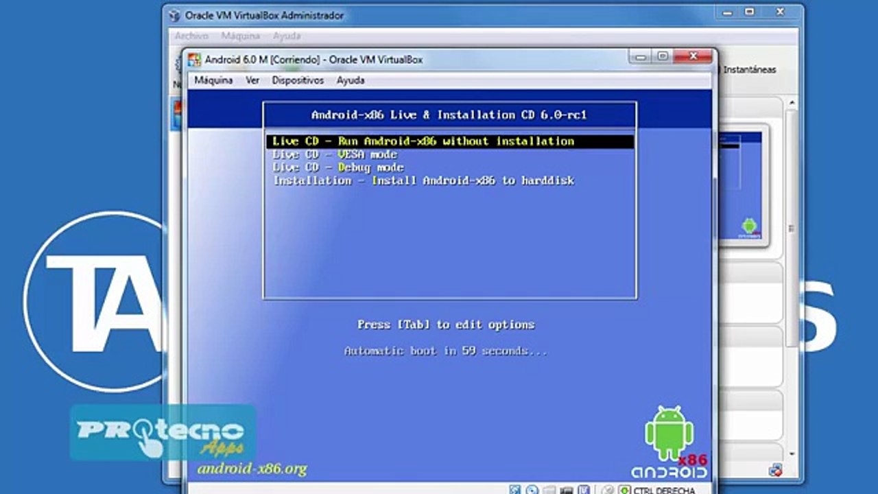878x494 pixels.
Task: Click the mouse integration indicator in the VM status bar
Action: 607,490
